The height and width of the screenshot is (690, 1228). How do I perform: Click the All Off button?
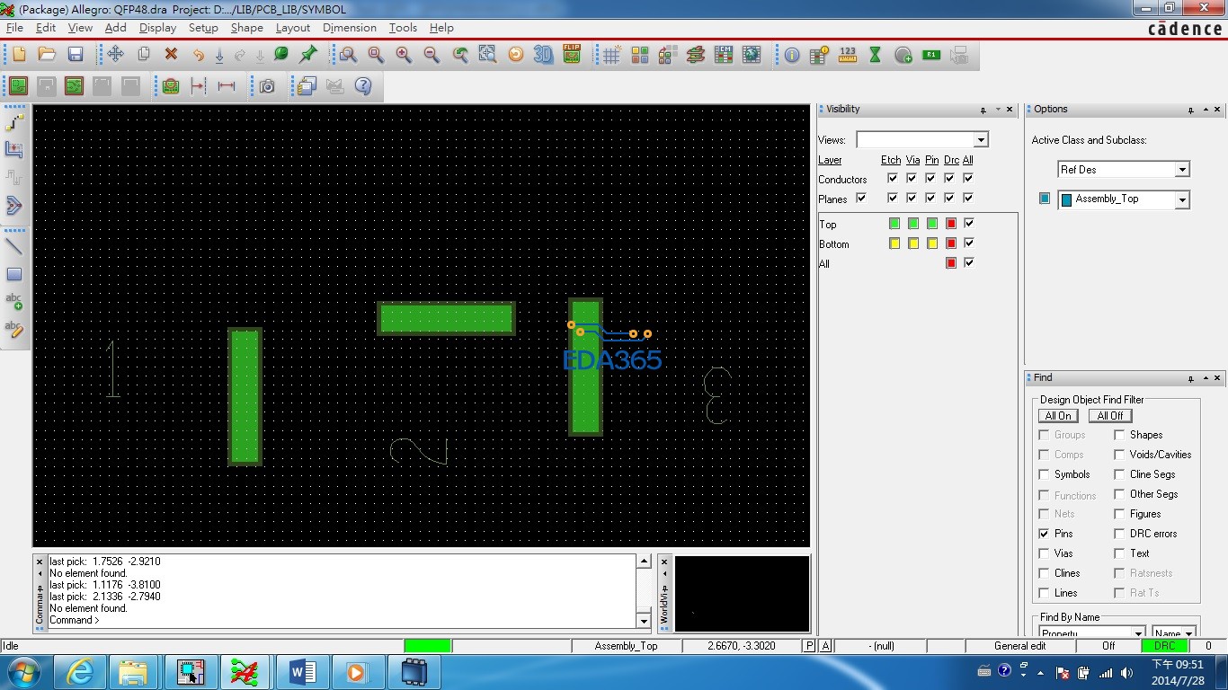[1110, 416]
